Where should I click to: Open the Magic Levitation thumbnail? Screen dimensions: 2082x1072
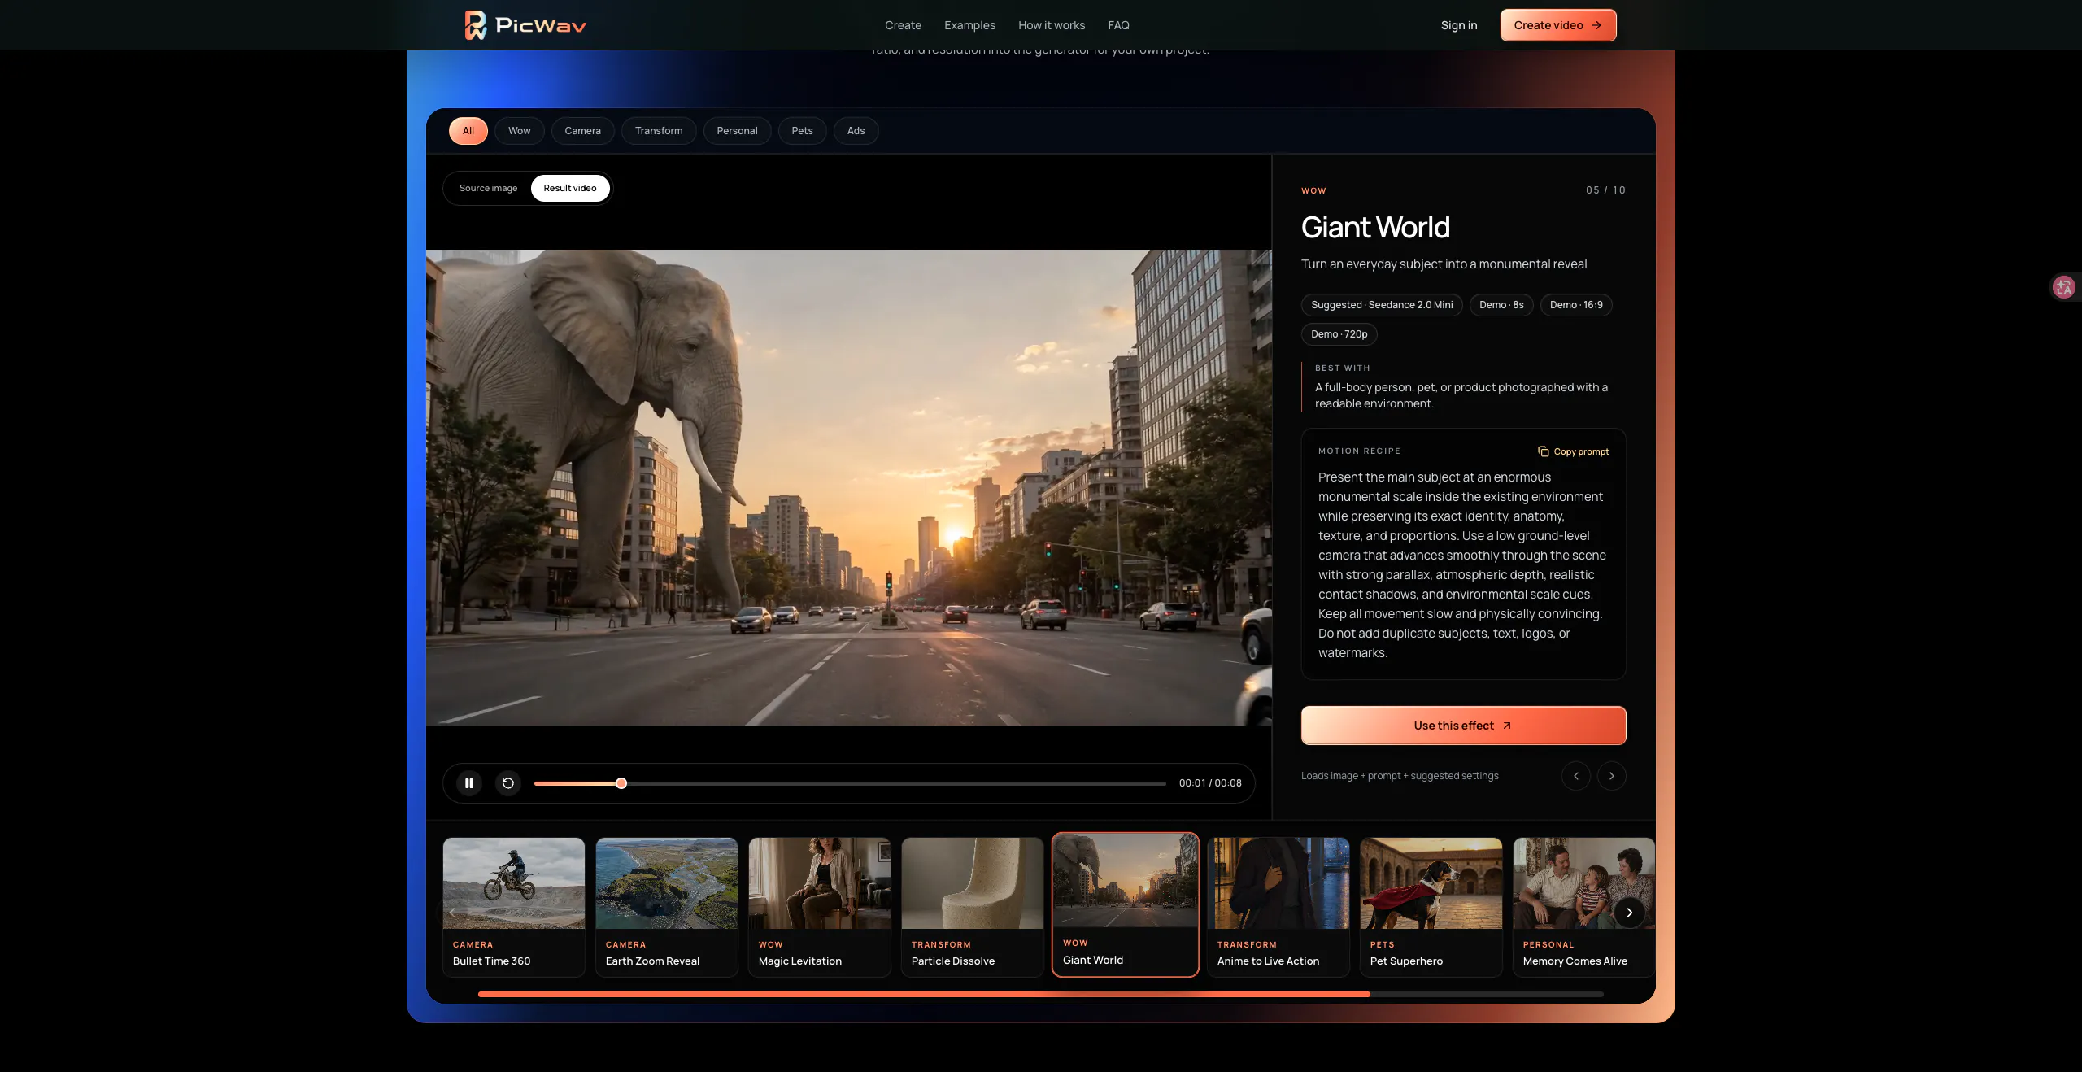tap(820, 907)
